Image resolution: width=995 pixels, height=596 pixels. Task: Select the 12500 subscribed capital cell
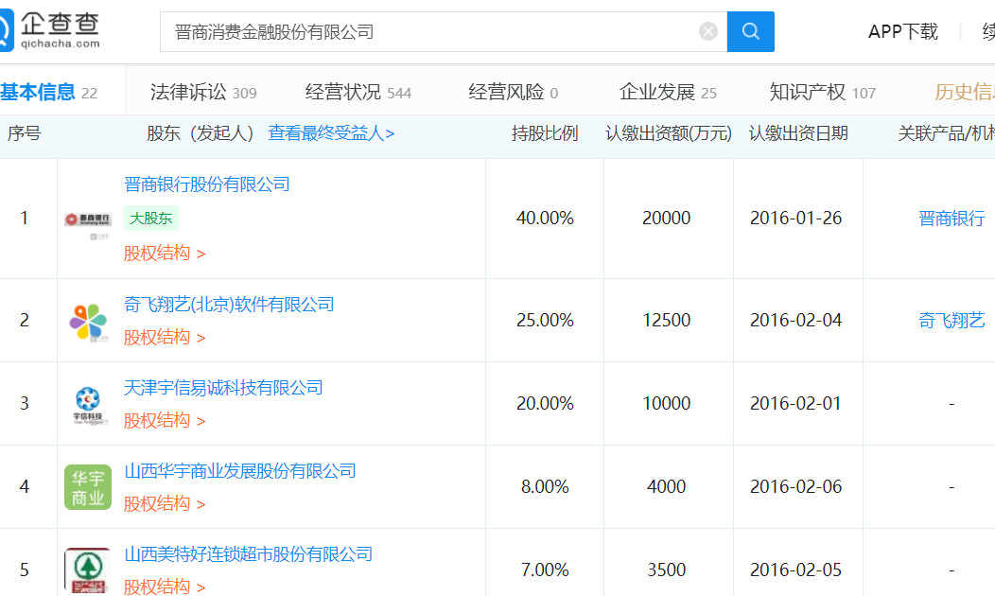[666, 321]
